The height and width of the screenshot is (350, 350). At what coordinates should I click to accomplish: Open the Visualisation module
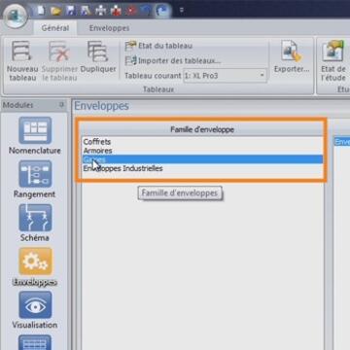point(35,310)
